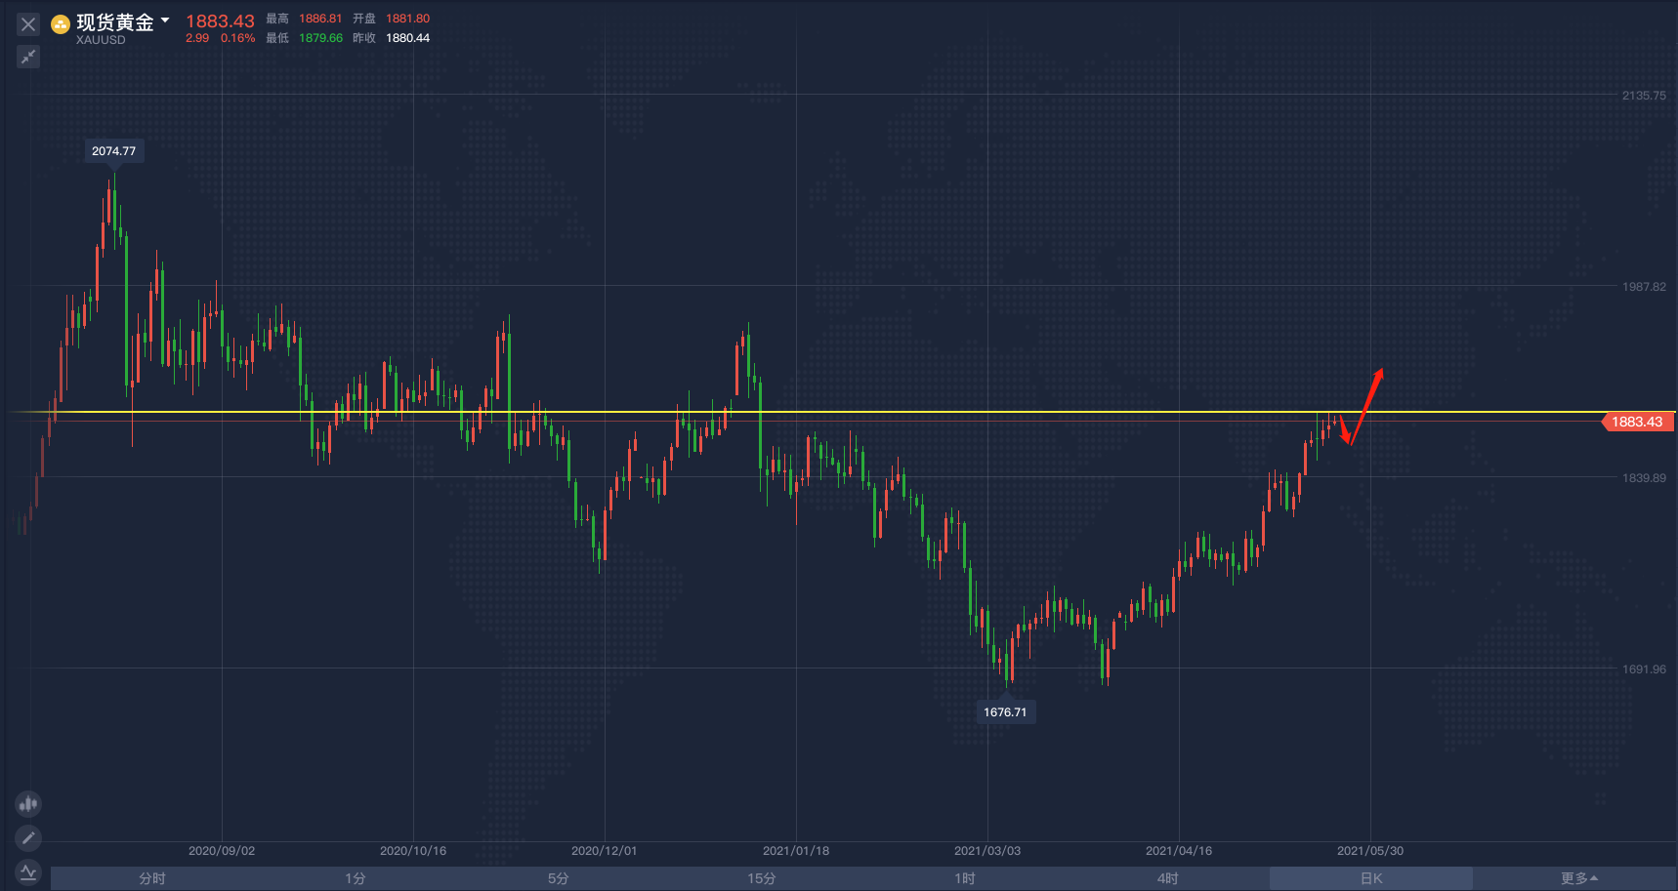1678x891 pixels.
Task: Select the 日K daily candle tab
Action: [1371, 878]
